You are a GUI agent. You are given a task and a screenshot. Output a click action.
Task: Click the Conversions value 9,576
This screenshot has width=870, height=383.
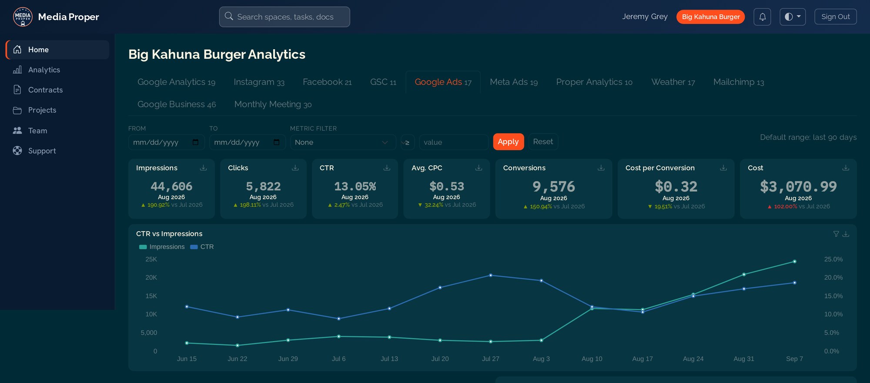point(554,187)
